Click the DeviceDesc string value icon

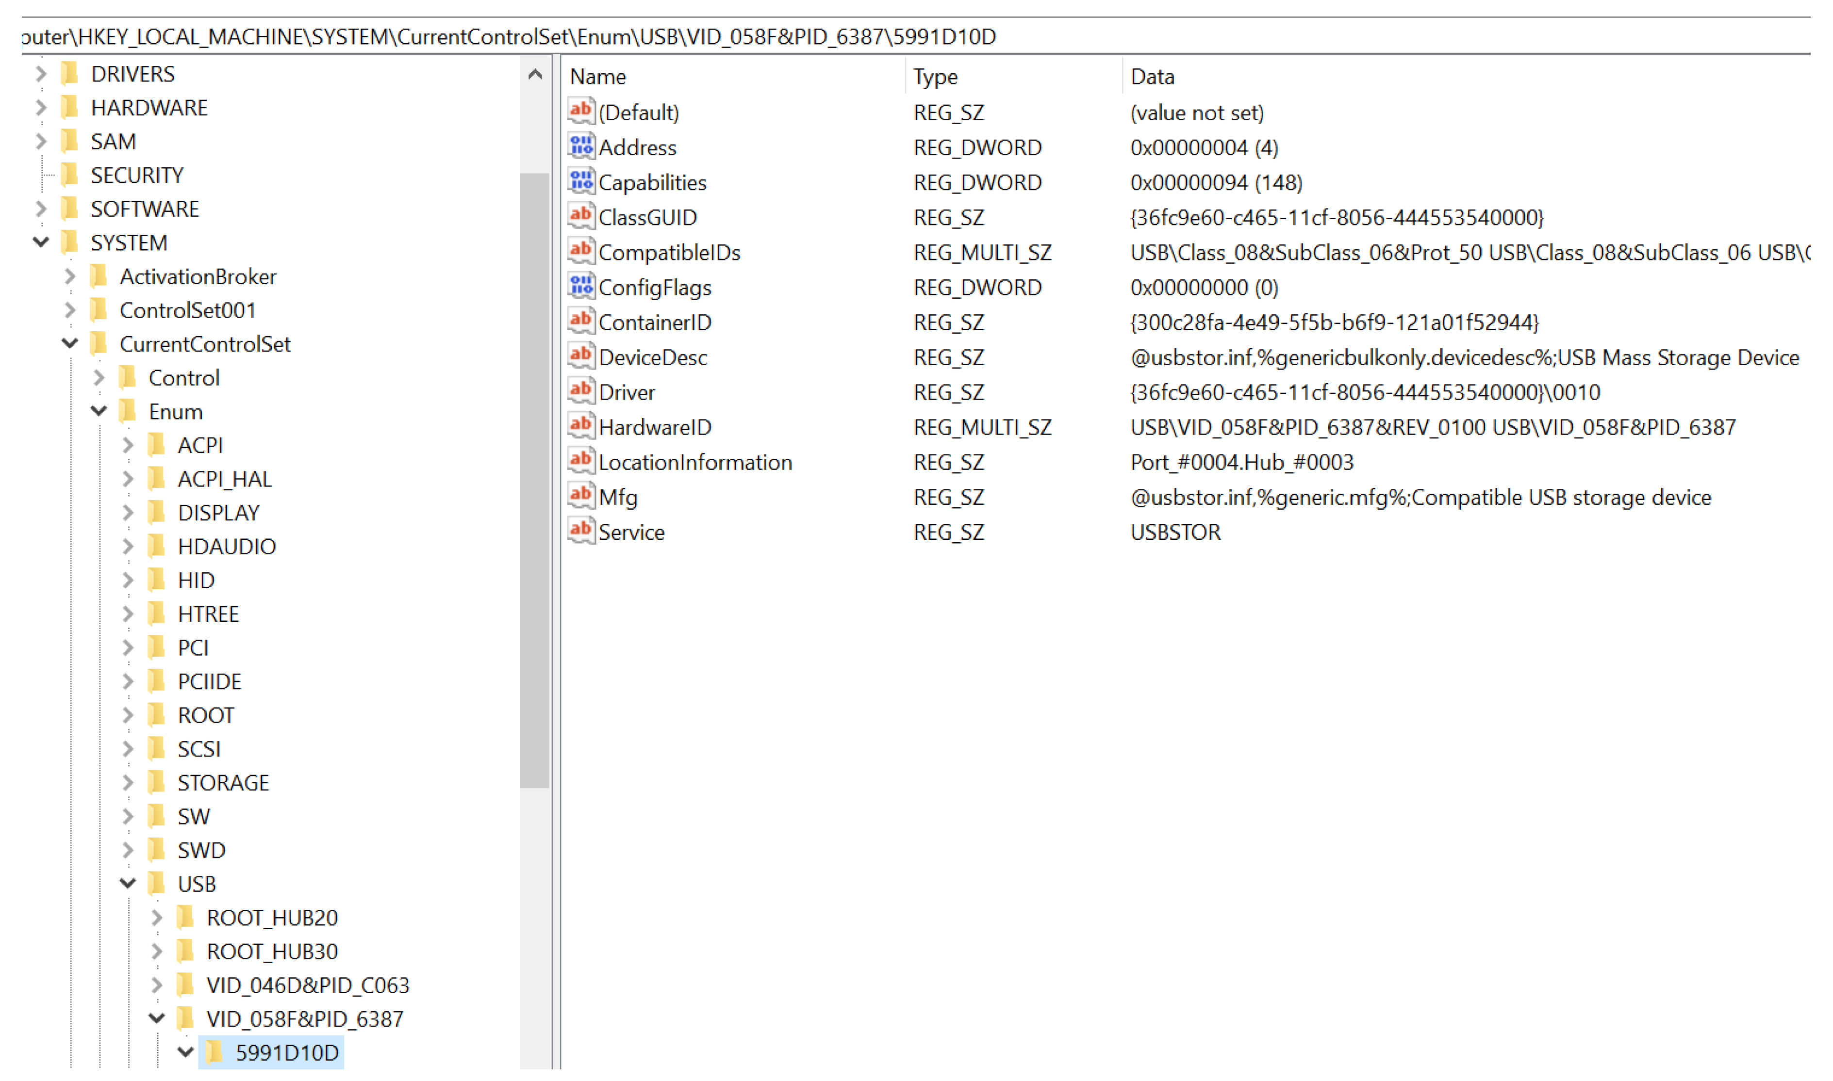[581, 356]
